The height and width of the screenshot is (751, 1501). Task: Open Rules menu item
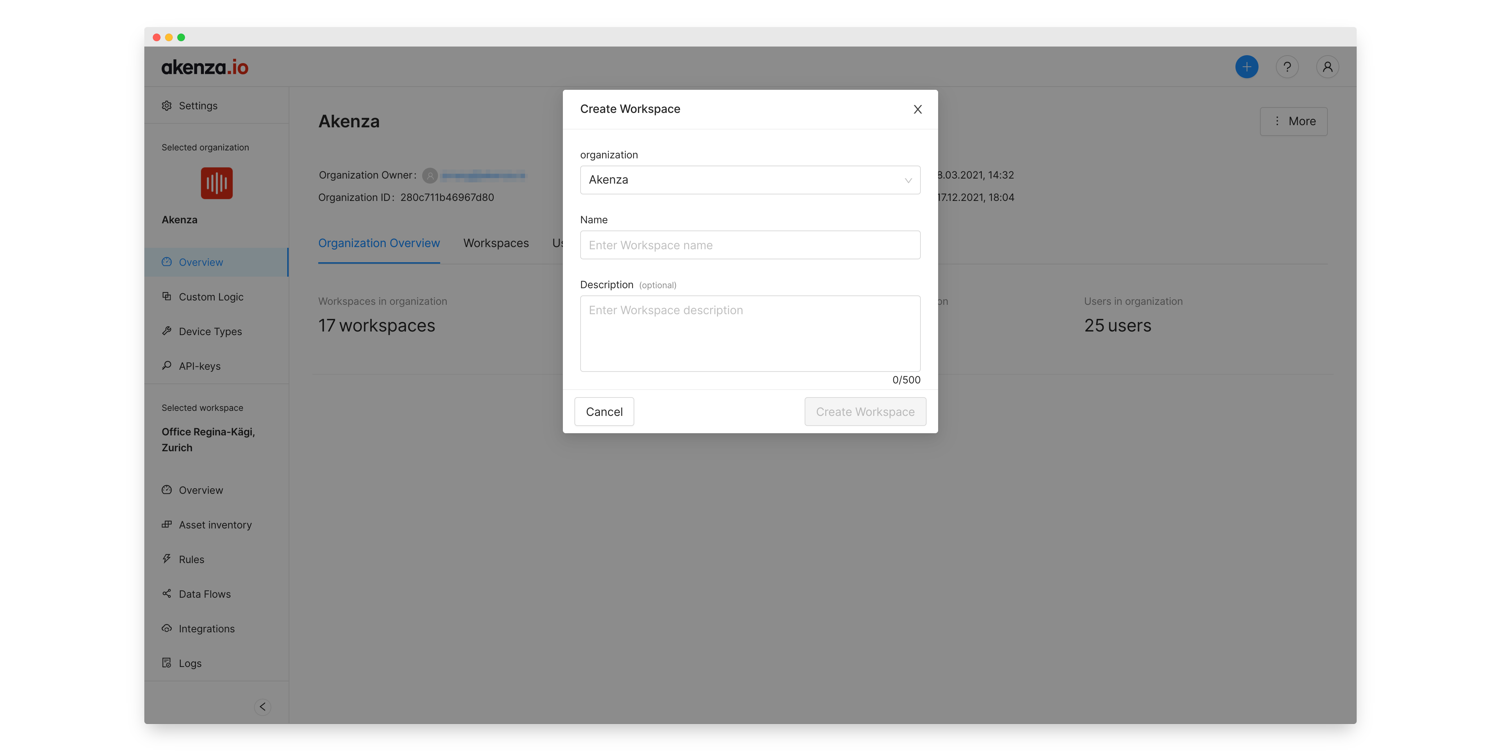(x=216, y=559)
